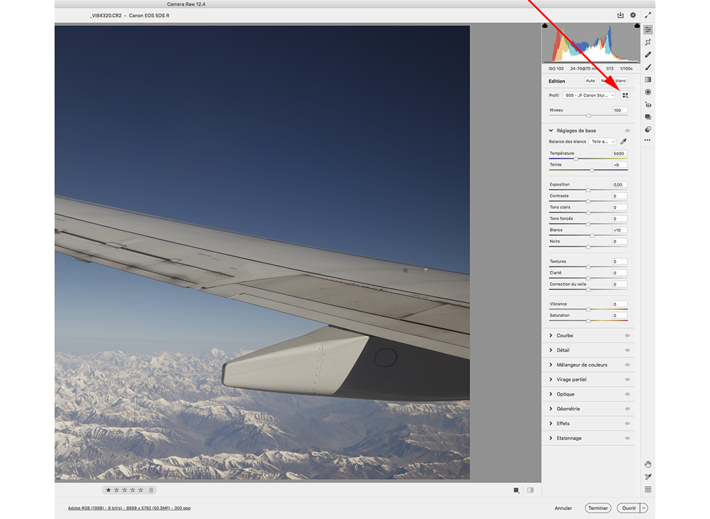
Task: Click the Exposition value field
Action: tap(619, 185)
